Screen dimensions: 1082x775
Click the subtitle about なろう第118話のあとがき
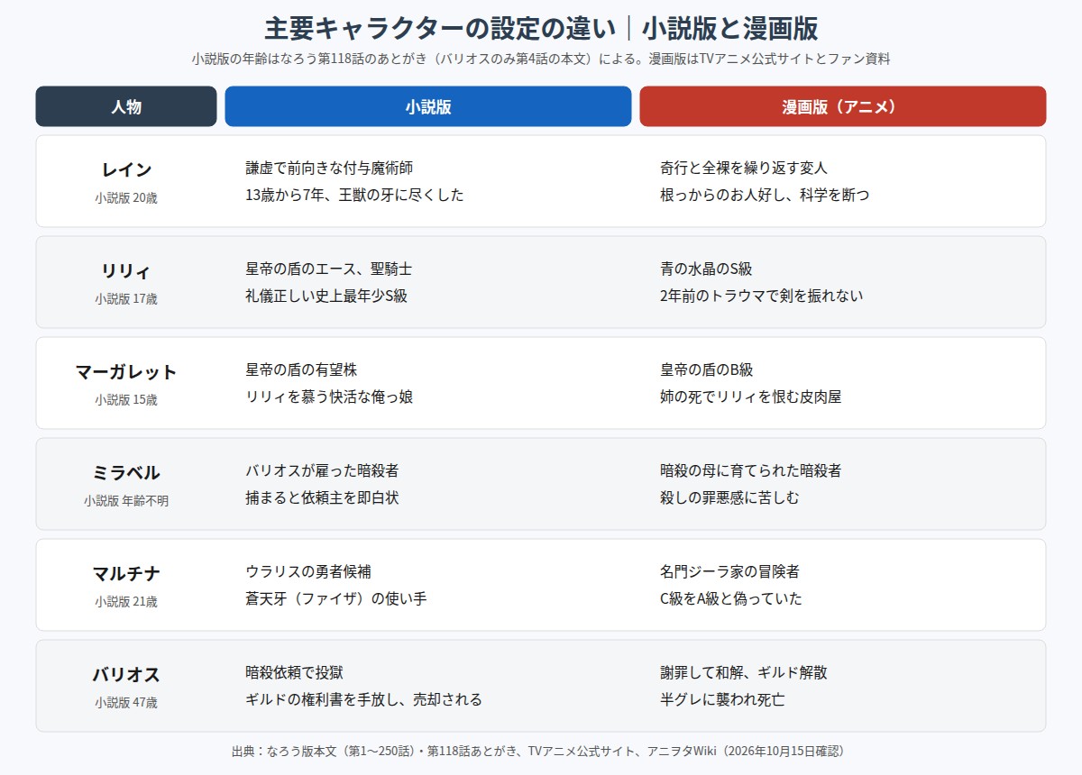541,59
